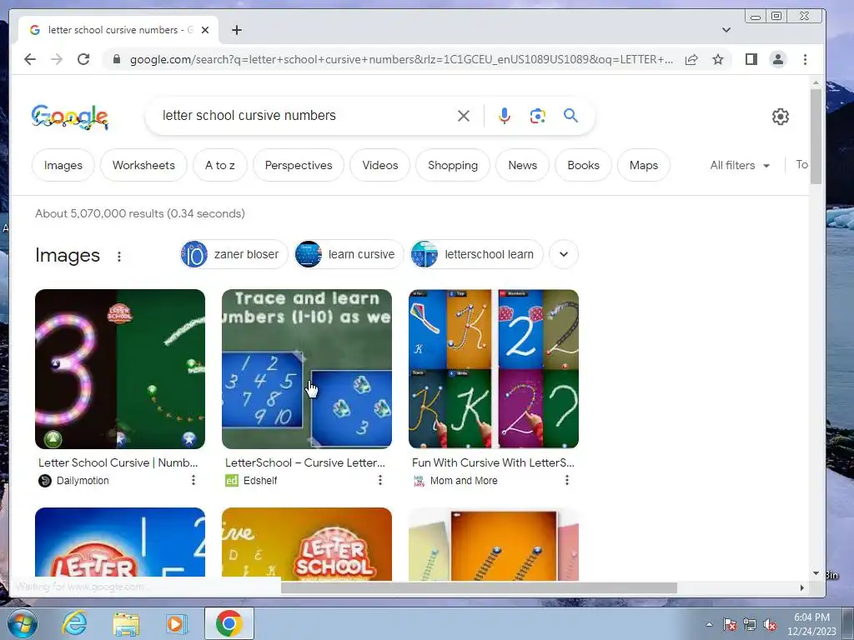
Task: Open options for Edshelf result
Action: point(380,480)
